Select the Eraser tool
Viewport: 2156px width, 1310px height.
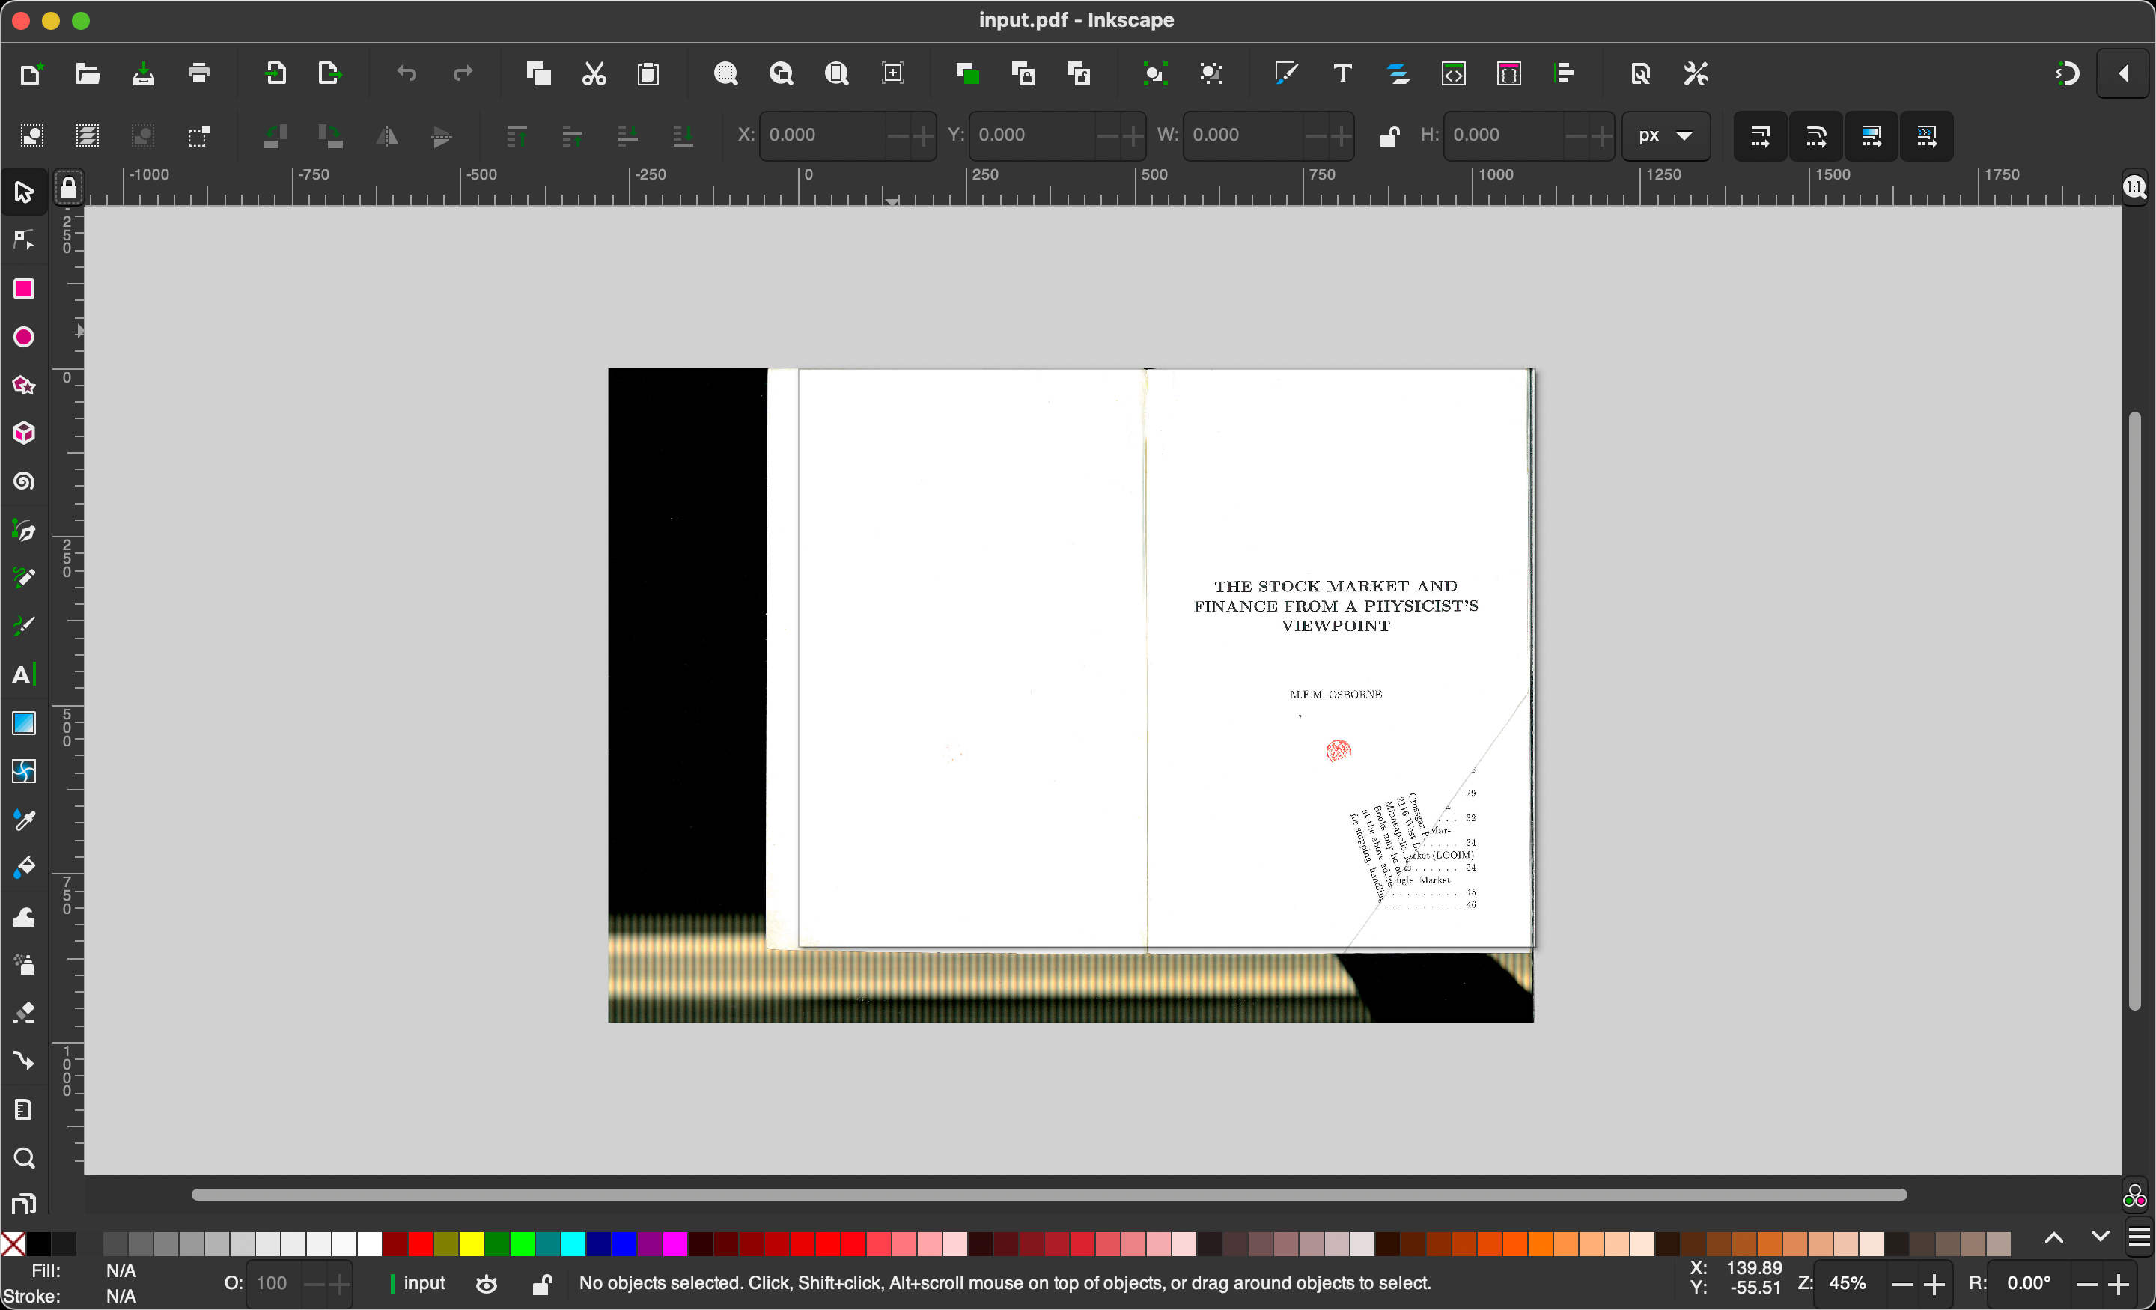24,1013
